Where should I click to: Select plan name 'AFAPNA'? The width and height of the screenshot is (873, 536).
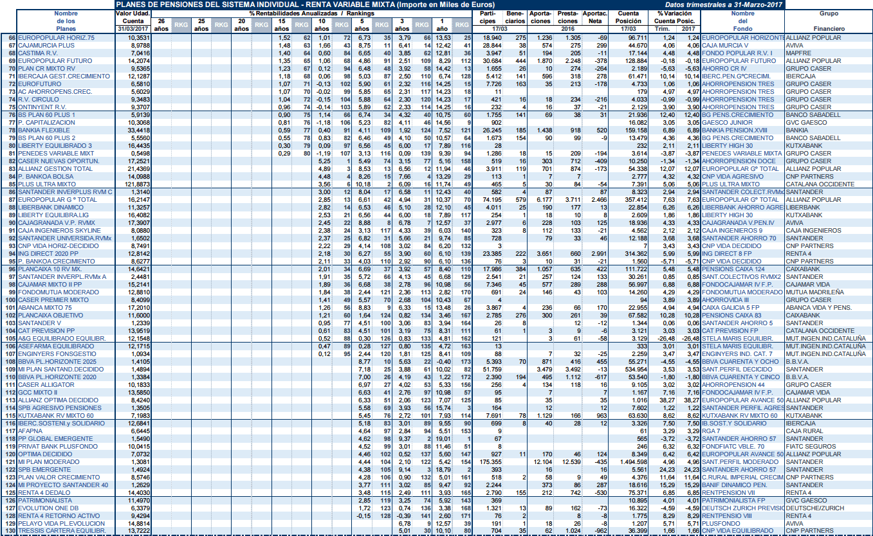point(30,431)
